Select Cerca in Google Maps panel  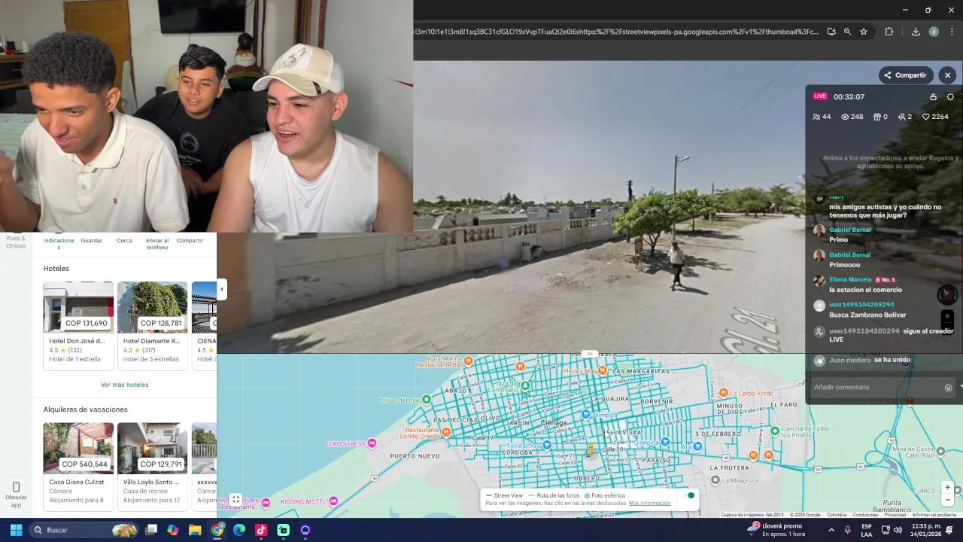[x=124, y=240]
